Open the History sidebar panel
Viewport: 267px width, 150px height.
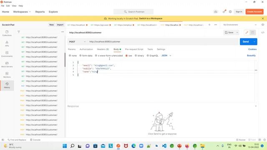(x=7, y=85)
